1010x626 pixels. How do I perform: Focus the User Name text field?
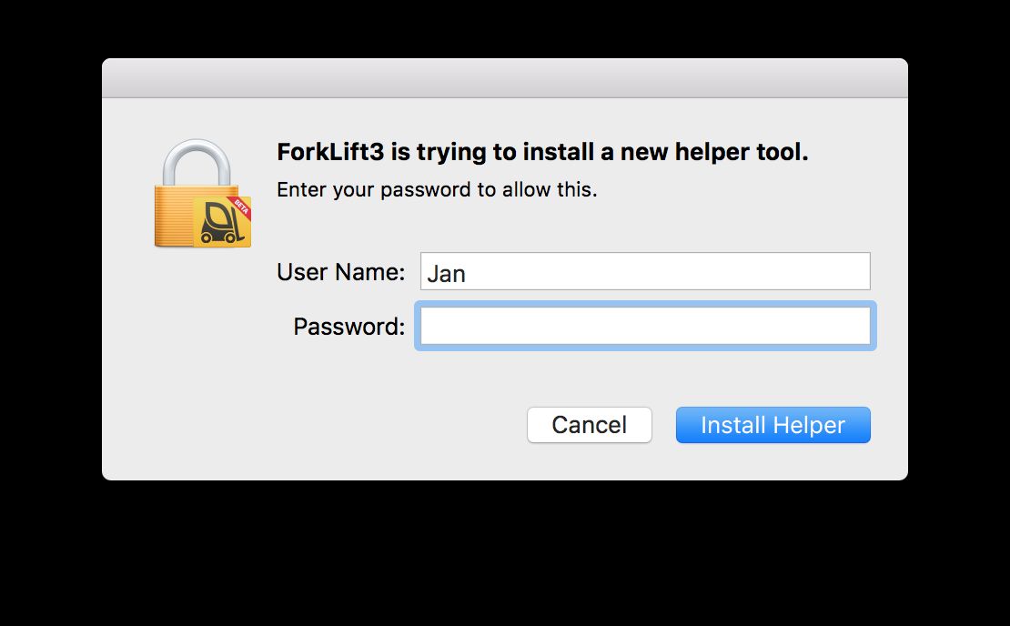(644, 272)
